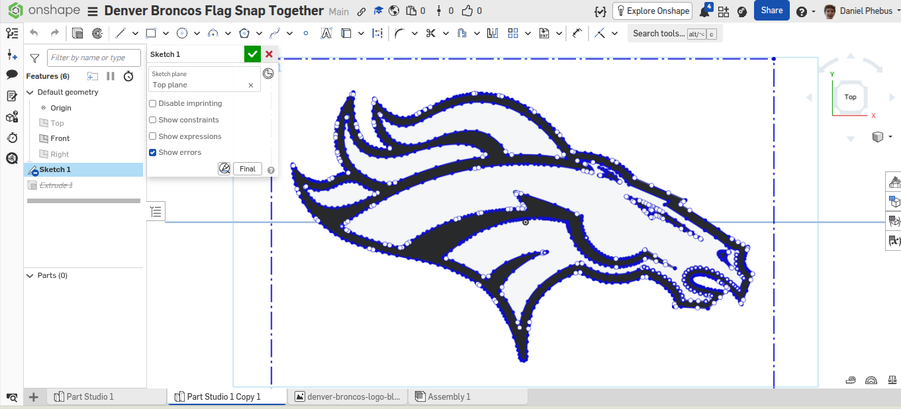Add new tab with plus button
Image resolution: width=901 pixels, height=409 pixels.
pos(34,397)
